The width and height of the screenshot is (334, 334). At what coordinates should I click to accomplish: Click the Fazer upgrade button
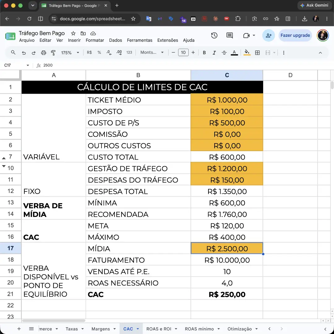295,35
